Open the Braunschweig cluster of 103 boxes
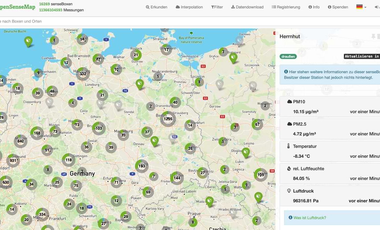The width and height of the screenshot is (380, 230). (x=99, y=128)
